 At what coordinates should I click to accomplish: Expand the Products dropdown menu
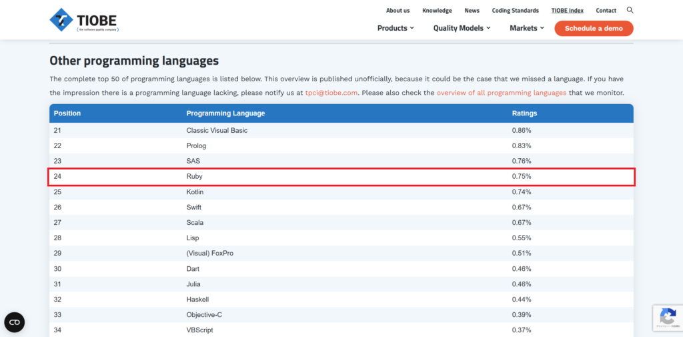(x=396, y=28)
